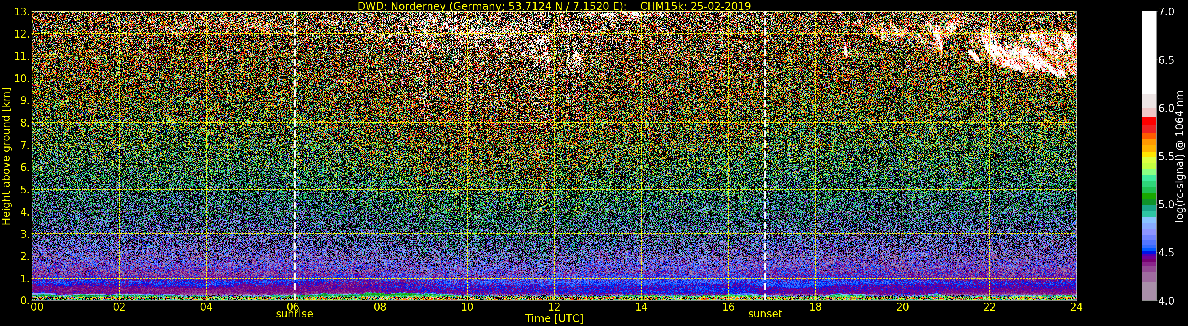Click the 'sunset' label below the axis
This screenshot has width=1188, height=326.
point(765,314)
